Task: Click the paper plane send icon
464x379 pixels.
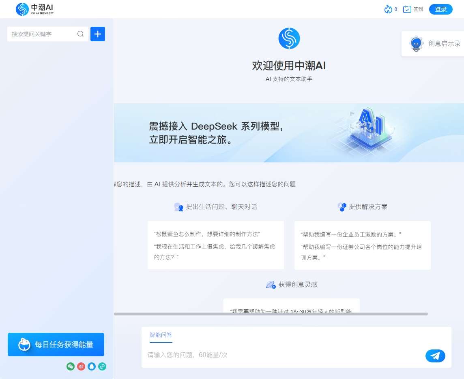Action: tap(435, 356)
